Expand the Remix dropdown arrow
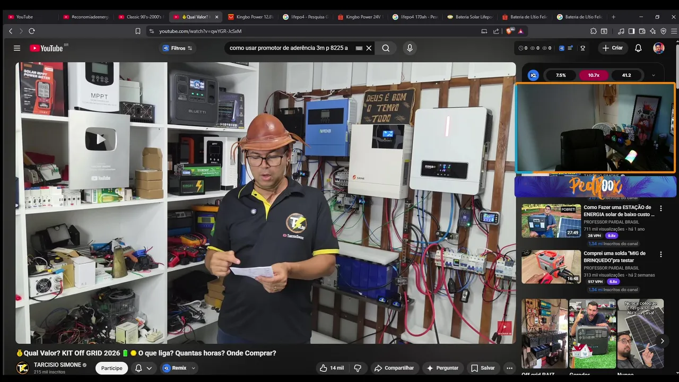This screenshot has height=382, width=679. [x=194, y=368]
